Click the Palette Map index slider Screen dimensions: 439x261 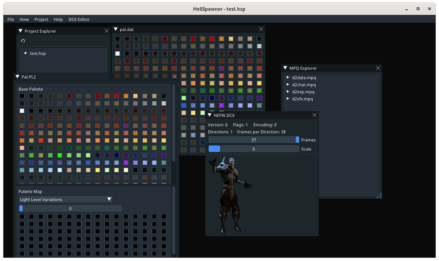point(71,208)
